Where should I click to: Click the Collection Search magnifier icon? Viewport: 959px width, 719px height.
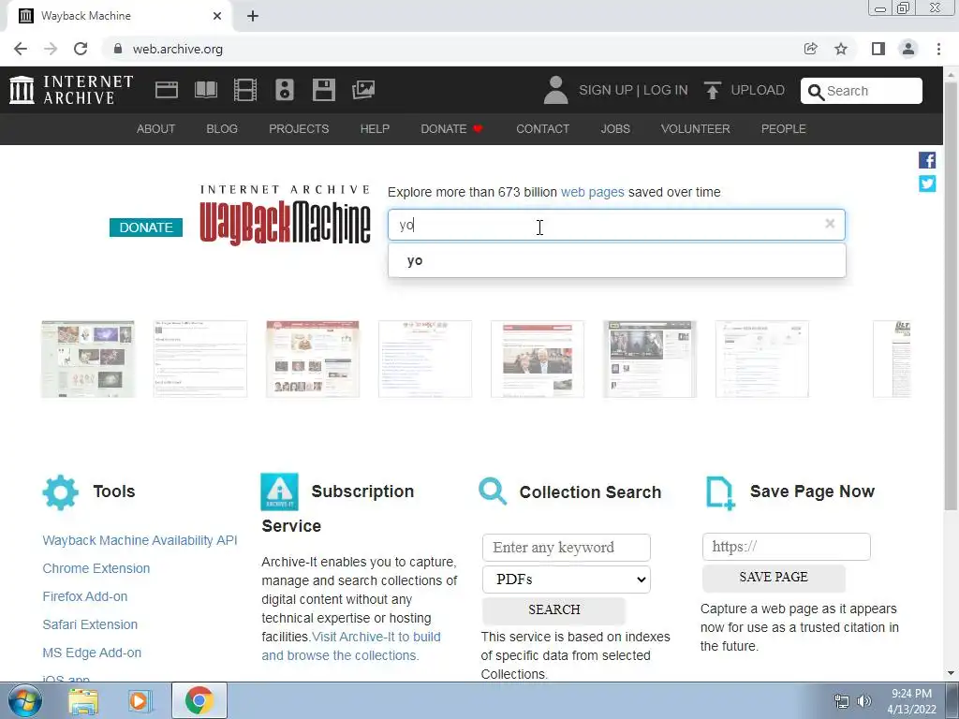493,492
